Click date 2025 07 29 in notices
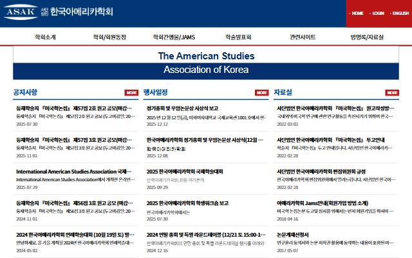The height and width of the screenshot is (258, 412). pos(27,188)
